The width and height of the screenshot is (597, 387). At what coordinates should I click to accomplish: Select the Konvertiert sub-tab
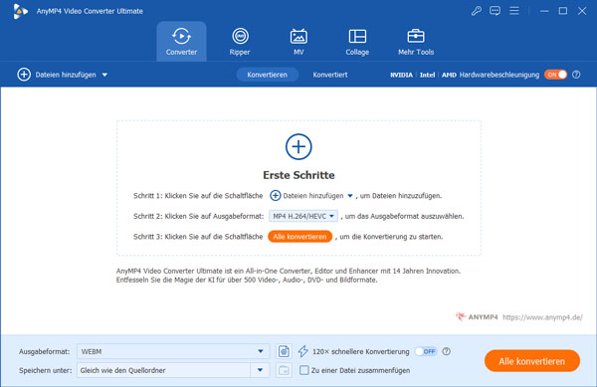coord(330,75)
